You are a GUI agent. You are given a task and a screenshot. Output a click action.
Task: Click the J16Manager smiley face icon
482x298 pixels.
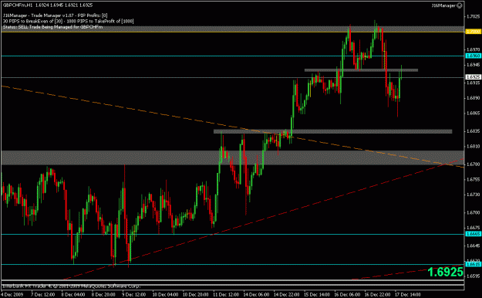point(460,5)
